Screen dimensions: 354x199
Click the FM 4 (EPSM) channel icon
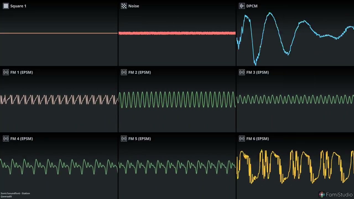pyautogui.click(x=6, y=138)
